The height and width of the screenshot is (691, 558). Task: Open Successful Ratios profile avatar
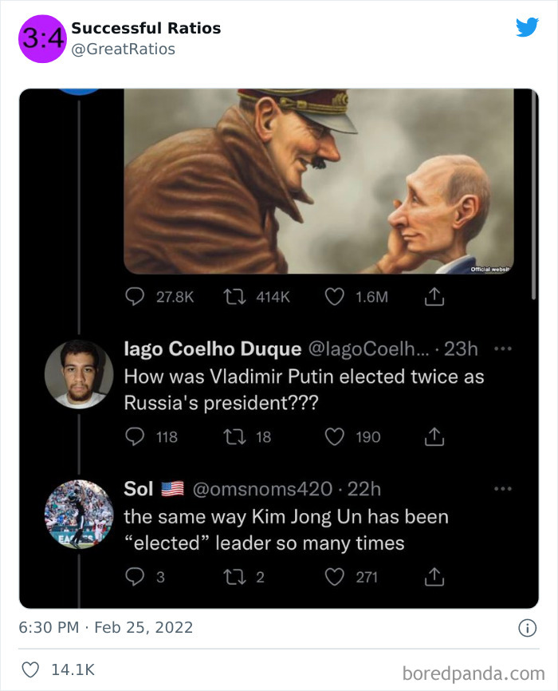[x=41, y=38]
